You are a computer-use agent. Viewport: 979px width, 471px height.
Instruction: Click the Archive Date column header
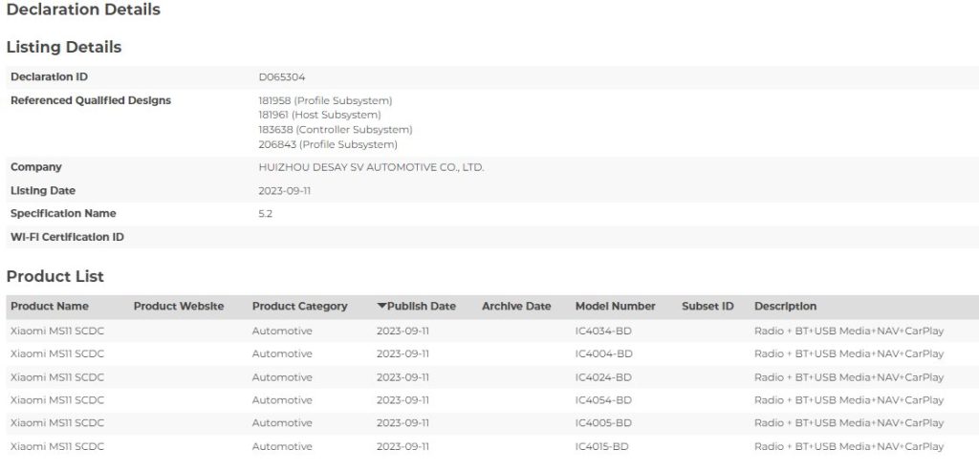click(516, 307)
